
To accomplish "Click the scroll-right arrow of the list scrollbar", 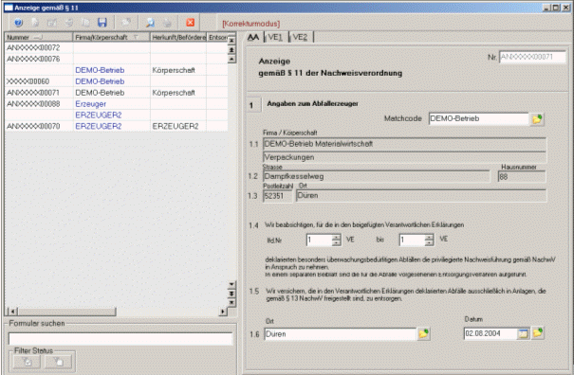I will pyautogui.click(x=223, y=312).
